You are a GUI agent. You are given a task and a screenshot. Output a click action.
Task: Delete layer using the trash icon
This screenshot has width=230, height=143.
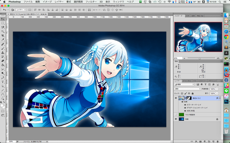218,141
